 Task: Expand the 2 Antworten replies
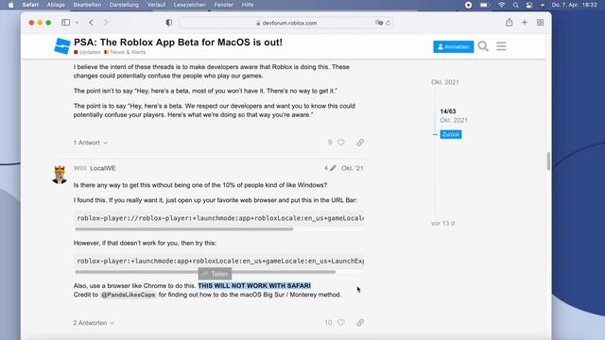click(94, 323)
